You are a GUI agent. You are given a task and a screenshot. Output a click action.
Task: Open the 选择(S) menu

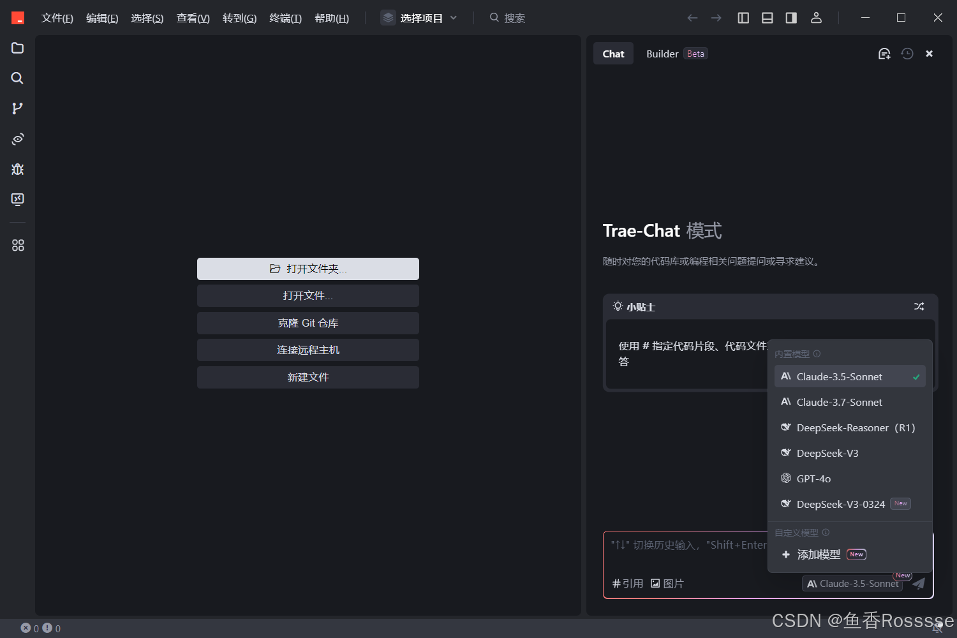[147, 18]
